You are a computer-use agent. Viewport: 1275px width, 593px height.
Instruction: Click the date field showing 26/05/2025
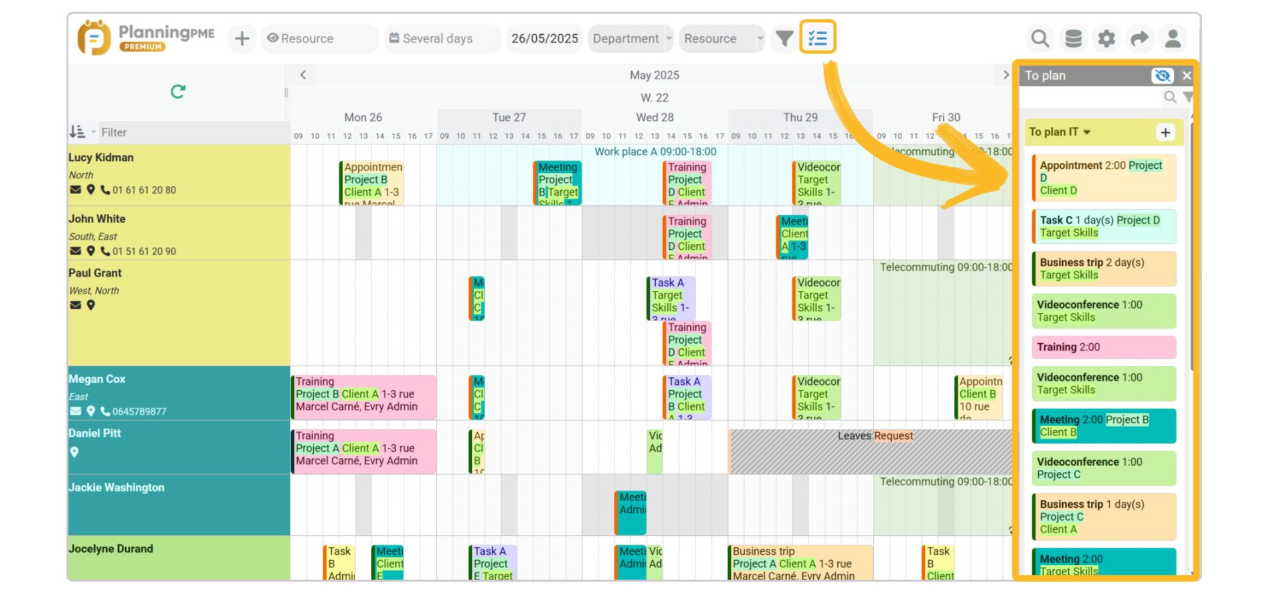click(545, 38)
